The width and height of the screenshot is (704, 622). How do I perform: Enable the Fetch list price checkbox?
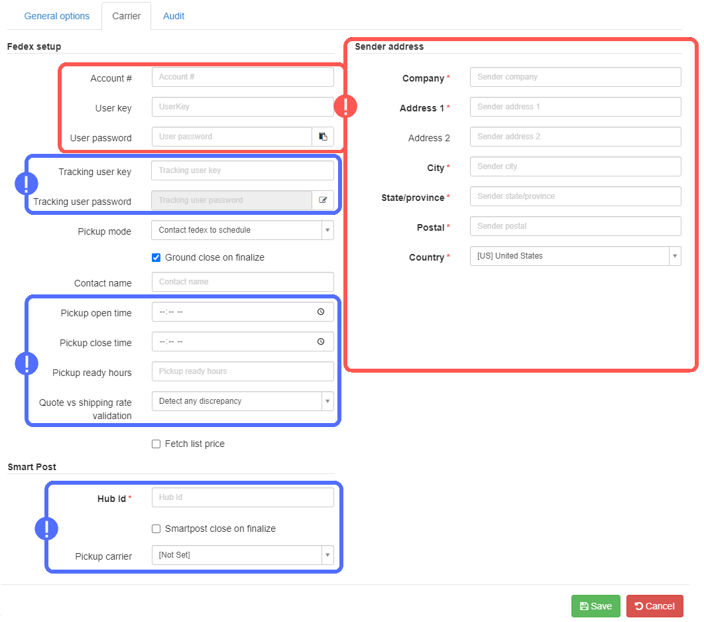click(x=156, y=444)
